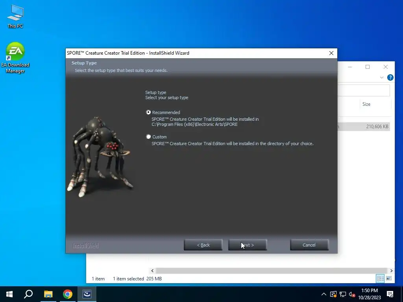Image resolution: width=403 pixels, height=302 pixels.
Task: Select the Custom setup type
Action: click(148, 136)
